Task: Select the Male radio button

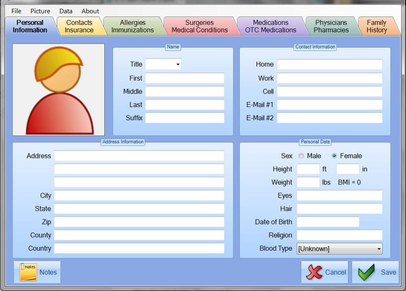Action: [301, 155]
